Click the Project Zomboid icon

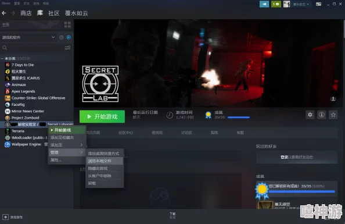pyautogui.click(x=8, y=118)
